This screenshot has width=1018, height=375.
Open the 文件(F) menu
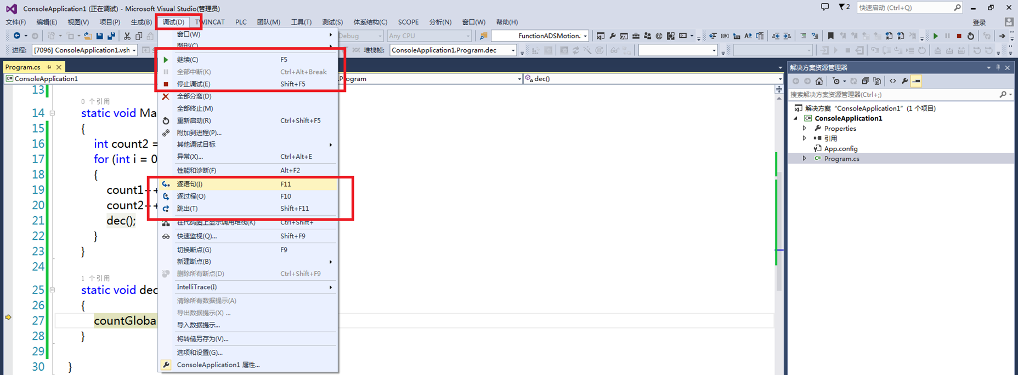click(x=15, y=22)
